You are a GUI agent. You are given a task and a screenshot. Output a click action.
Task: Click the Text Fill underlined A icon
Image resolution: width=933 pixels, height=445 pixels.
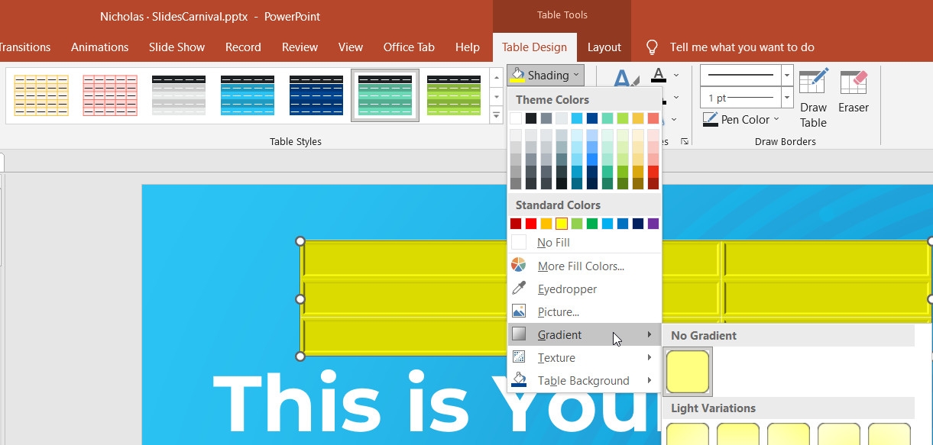click(x=658, y=76)
